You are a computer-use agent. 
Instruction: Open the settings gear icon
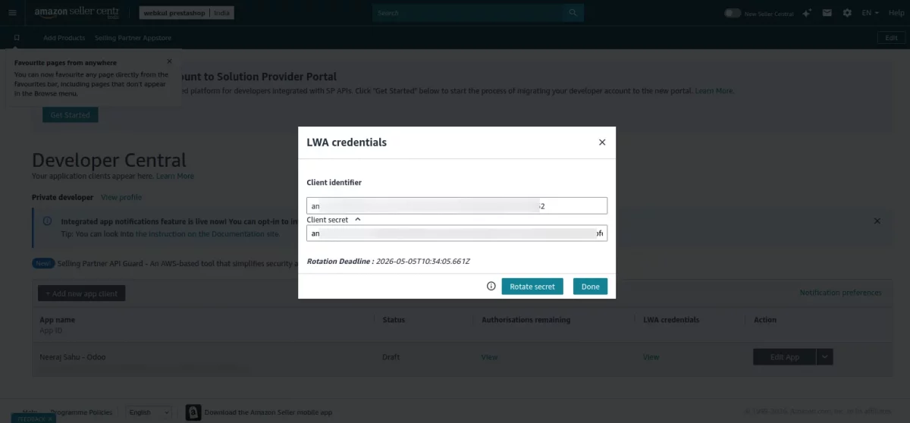click(x=847, y=13)
